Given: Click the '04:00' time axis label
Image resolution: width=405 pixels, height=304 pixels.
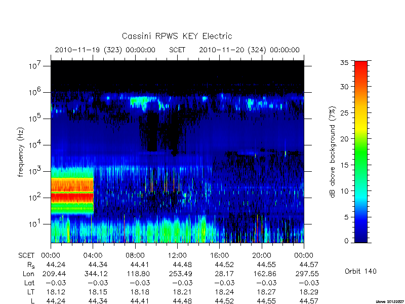Looking at the screenshot, I should coord(93,255).
